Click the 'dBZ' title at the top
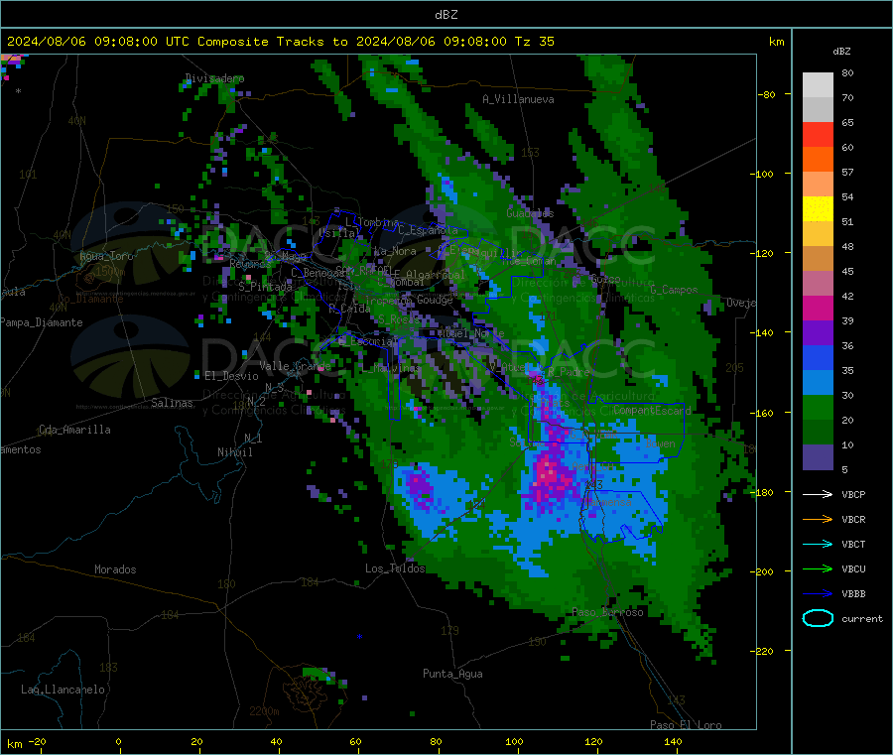The height and width of the screenshot is (755, 893). coord(446,14)
